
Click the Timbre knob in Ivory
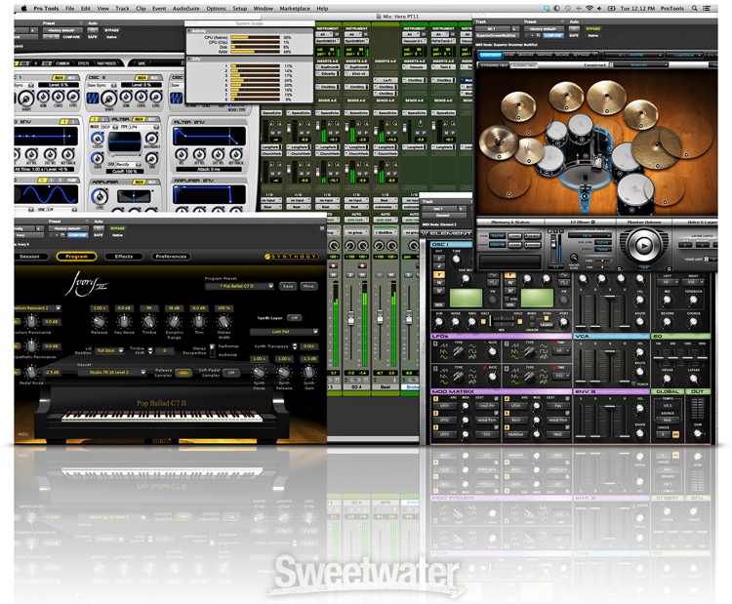[149, 322]
